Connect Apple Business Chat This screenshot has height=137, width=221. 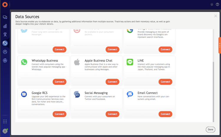(113, 82)
